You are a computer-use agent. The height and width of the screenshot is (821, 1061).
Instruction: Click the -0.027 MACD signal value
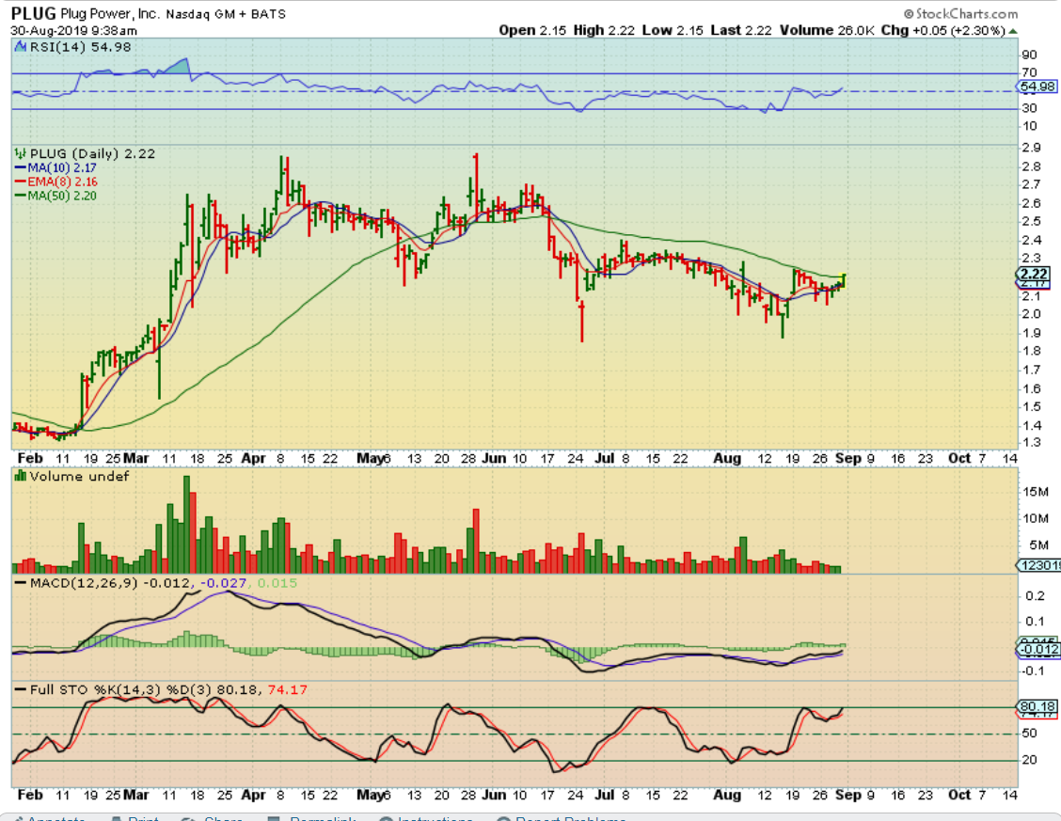pos(223,583)
